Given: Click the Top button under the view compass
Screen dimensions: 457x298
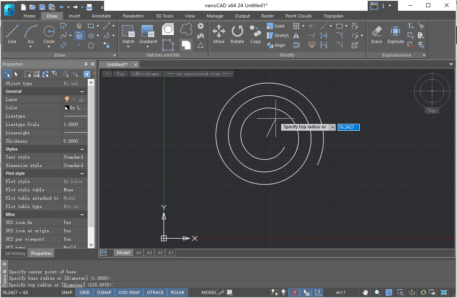Looking at the screenshot, I should click(x=431, y=111).
